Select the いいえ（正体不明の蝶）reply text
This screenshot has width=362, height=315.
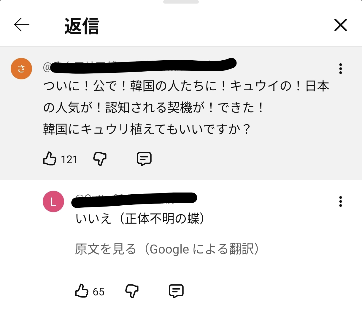click(x=140, y=219)
